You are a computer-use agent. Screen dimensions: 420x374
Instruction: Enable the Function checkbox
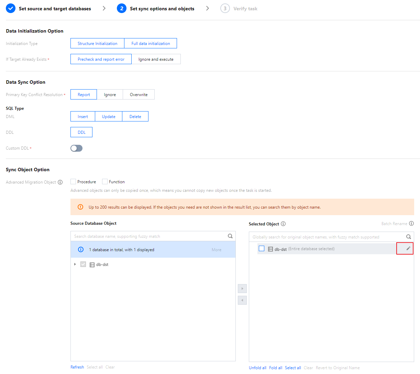click(105, 182)
